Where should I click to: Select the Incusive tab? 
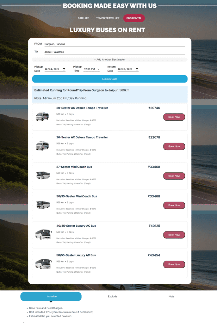click(x=51, y=296)
